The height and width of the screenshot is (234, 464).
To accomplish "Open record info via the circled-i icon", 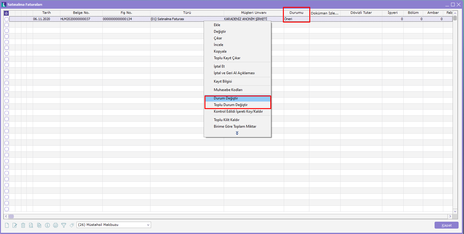I will click(x=47, y=225).
